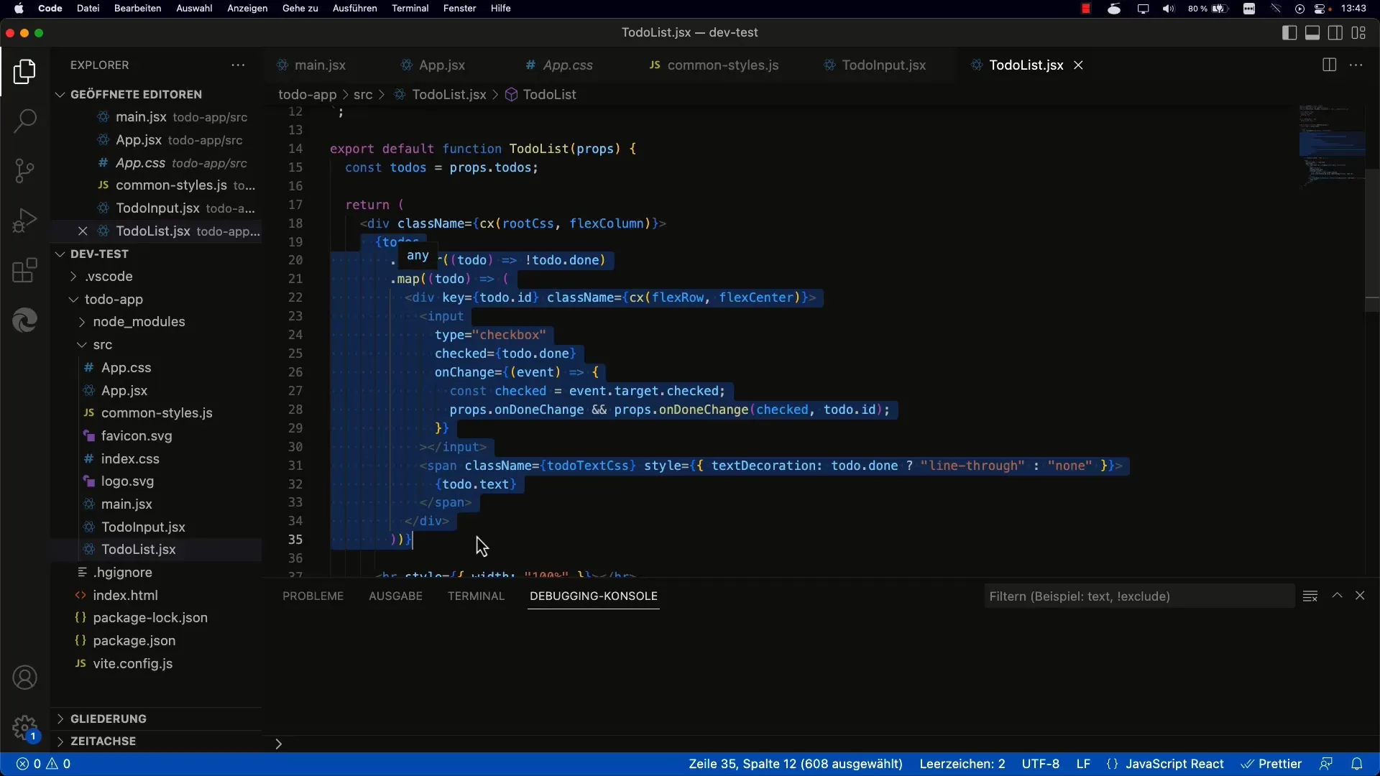
Task: Click the errors count in status bar
Action: coord(29,764)
